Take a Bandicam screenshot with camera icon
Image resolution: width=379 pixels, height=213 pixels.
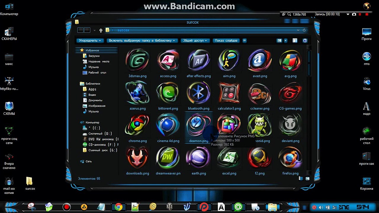pyautogui.click(x=354, y=14)
